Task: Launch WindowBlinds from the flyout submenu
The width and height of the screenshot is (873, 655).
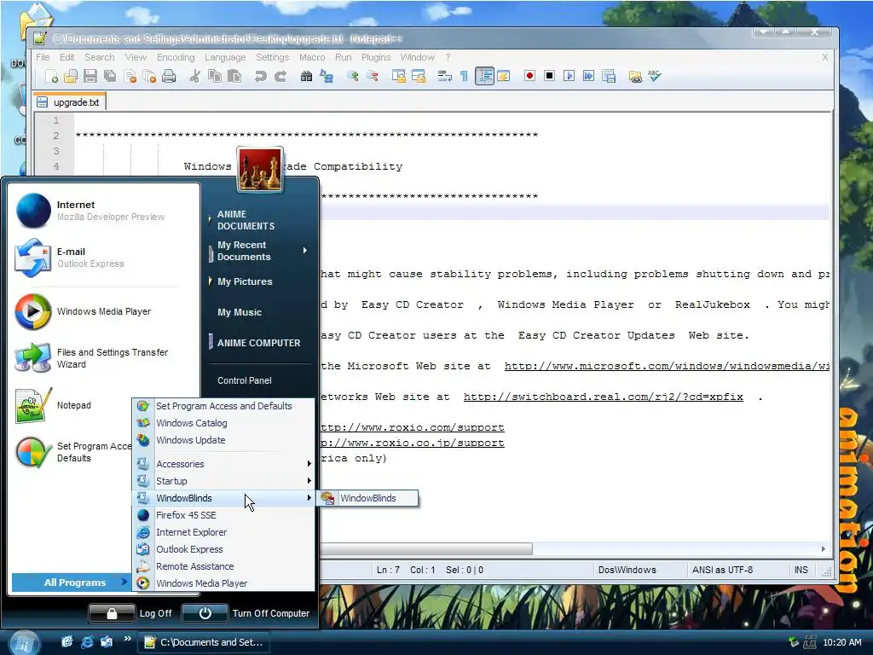Action: pos(367,498)
